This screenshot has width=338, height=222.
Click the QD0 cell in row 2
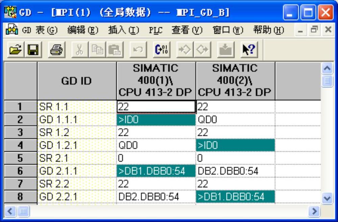coord(235,119)
